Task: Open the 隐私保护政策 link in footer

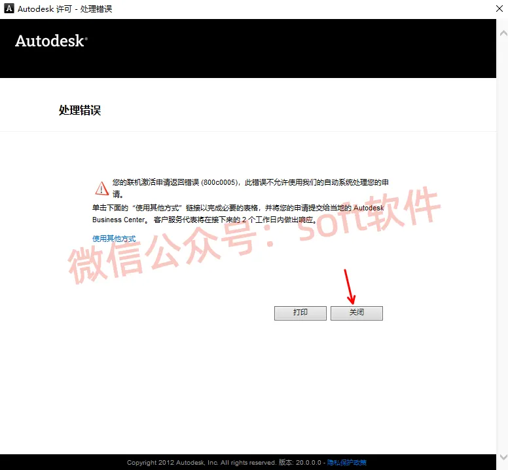Action: pyautogui.click(x=347, y=462)
